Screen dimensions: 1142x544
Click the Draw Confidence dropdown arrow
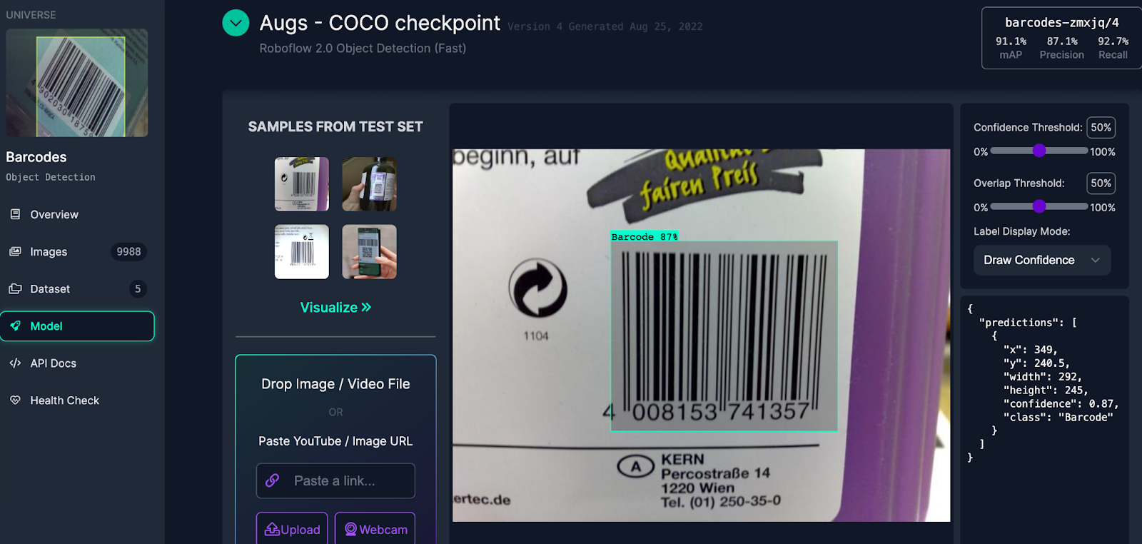coord(1096,260)
